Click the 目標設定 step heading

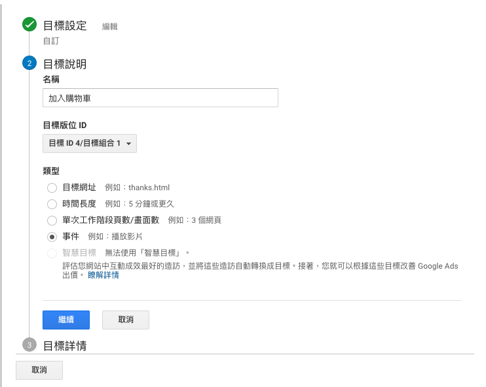click(65, 25)
